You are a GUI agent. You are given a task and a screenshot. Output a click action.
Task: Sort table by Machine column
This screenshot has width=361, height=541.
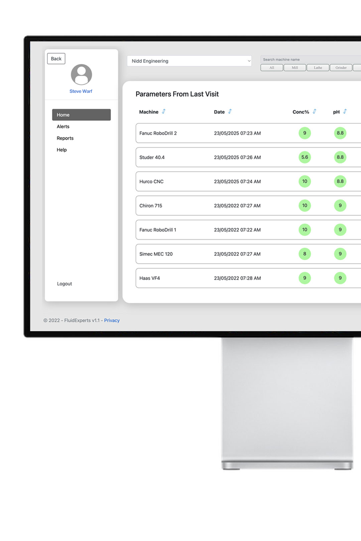point(163,112)
